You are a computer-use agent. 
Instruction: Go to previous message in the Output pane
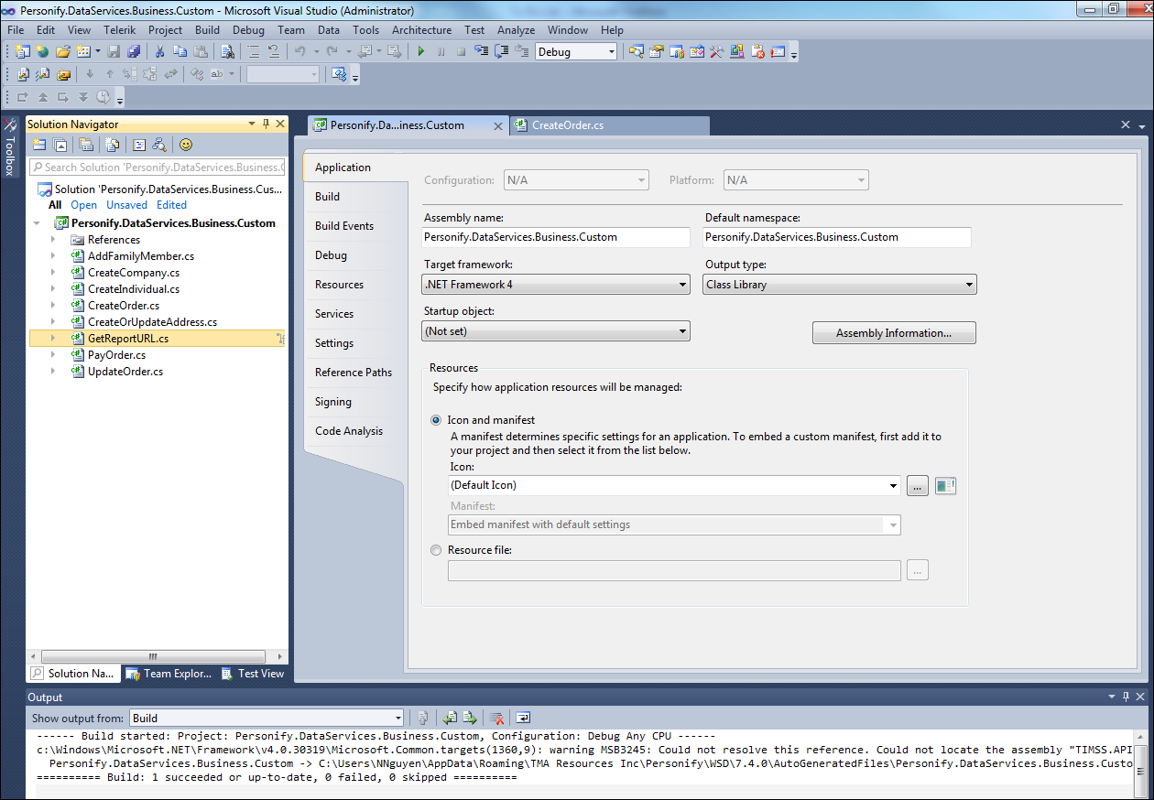450,718
